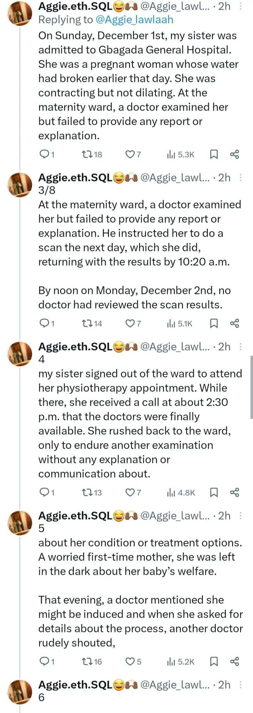Image resolution: width=253 pixels, height=713 pixels.
Task: Bookmark the tweet numbered 5
Action: pyautogui.click(x=214, y=661)
